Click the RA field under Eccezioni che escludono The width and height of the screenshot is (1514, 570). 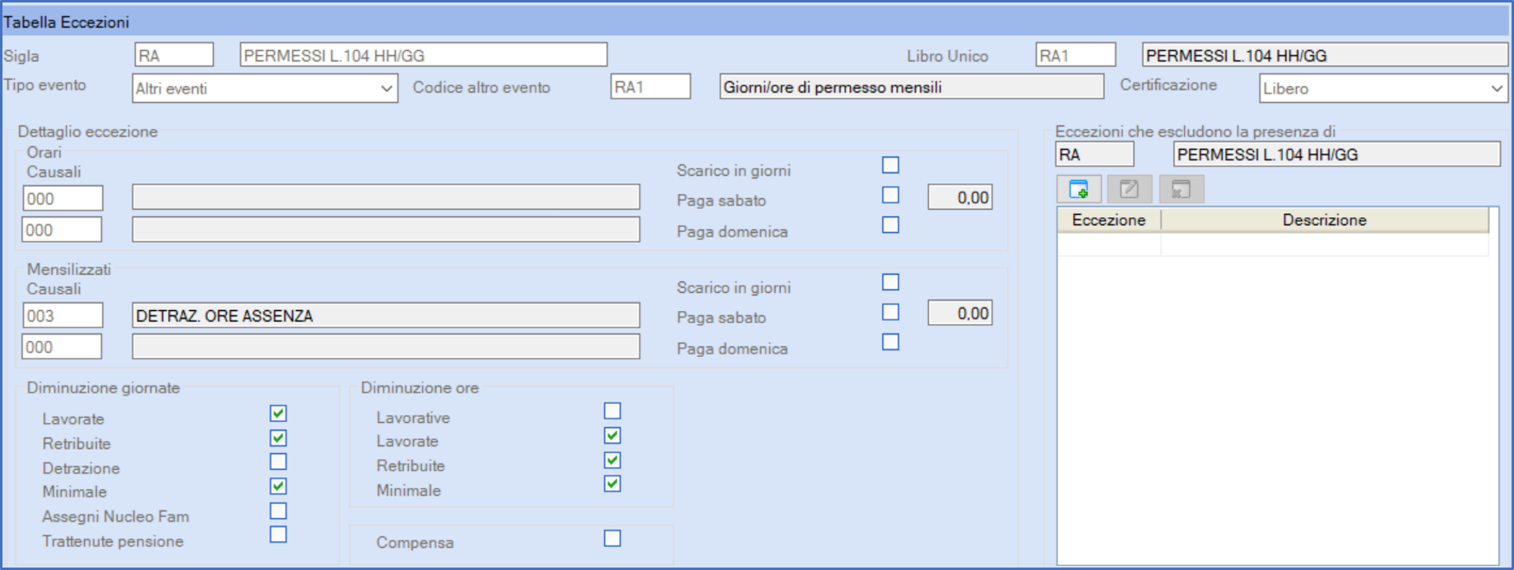(x=1095, y=154)
